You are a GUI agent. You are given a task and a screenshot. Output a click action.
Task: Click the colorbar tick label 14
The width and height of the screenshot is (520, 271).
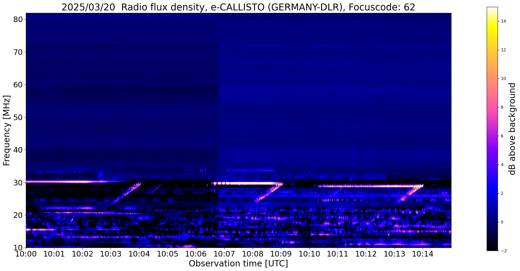pos(503,21)
